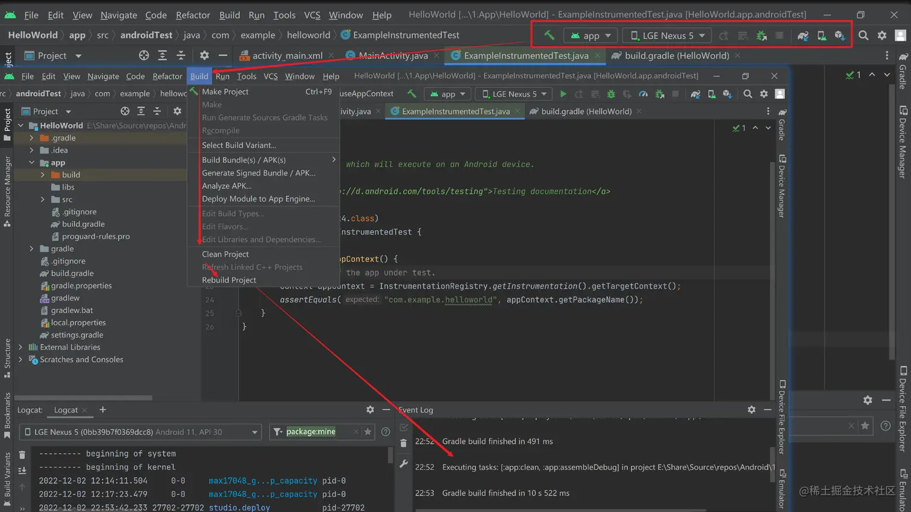Run the app with the green play icon

(563, 94)
